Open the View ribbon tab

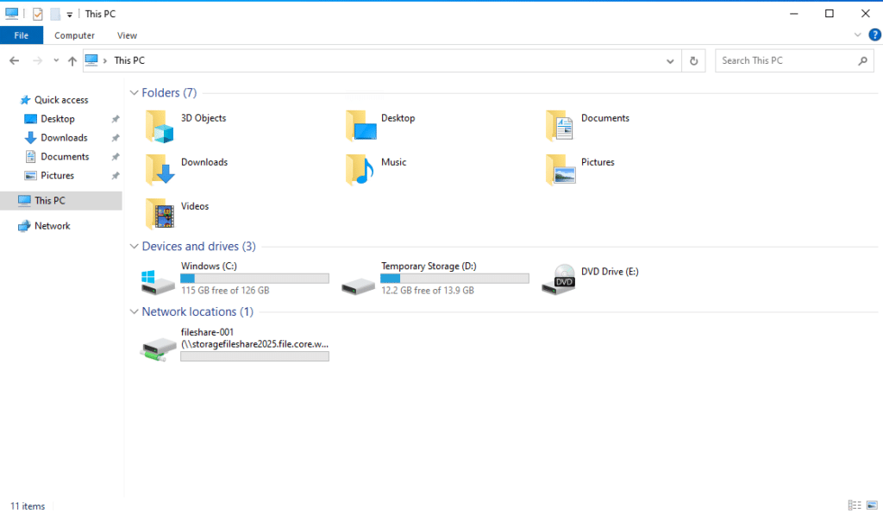point(127,35)
